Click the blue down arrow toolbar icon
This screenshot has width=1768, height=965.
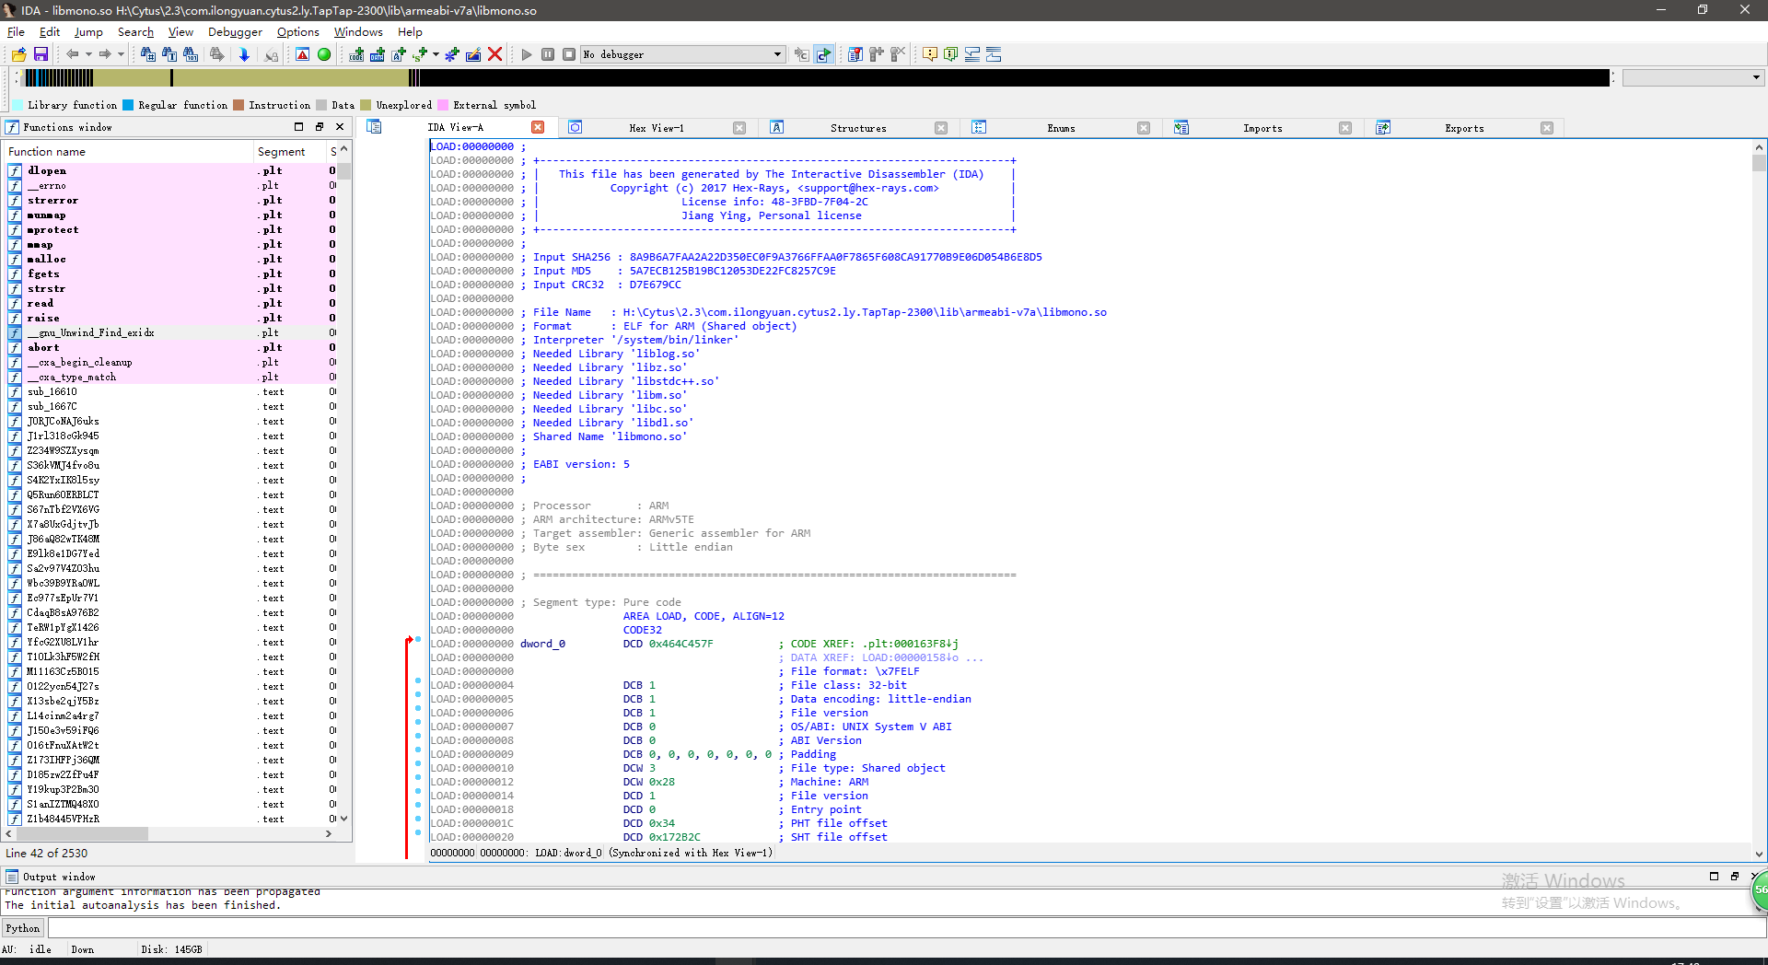click(244, 54)
